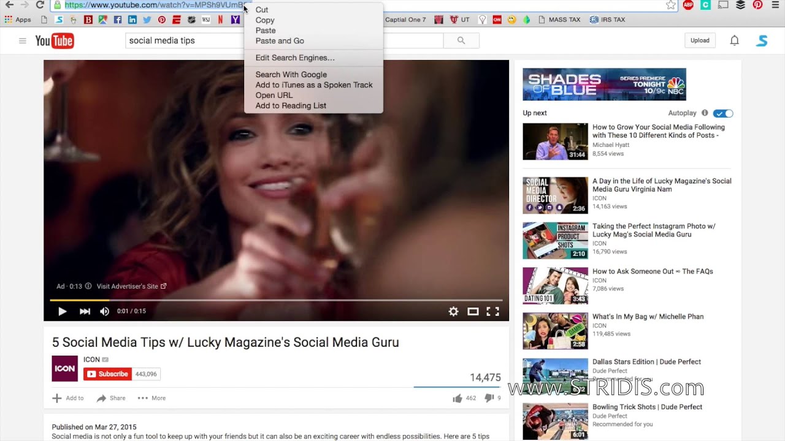
Task: Open the Pinterest extension button in toolbar
Action: (x=757, y=5)
